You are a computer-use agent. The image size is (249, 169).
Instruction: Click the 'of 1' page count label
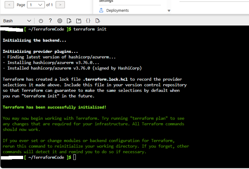click(49, 5)
